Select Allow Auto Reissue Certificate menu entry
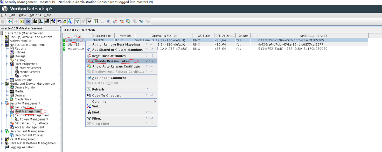The width and height of the screenshot is (382, 152). [x=116, y=66]
